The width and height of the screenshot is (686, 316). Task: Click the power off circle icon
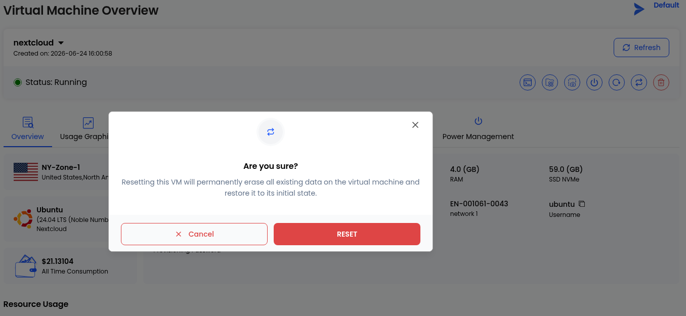pos(594,82)
